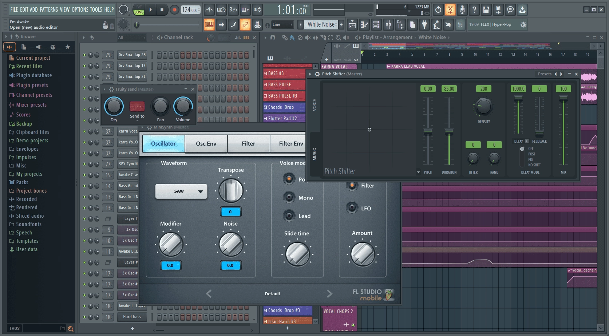
Task: Open the MiniSynth SAW waveform dropdown
Action: (181, 191)
